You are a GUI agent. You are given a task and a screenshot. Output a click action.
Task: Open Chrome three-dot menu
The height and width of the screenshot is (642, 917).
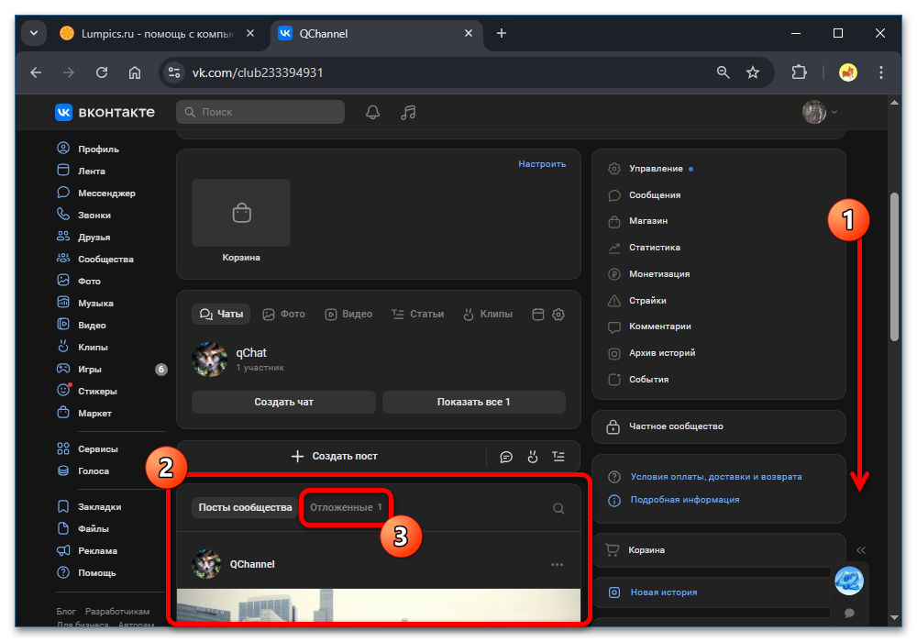click(880, 72)
